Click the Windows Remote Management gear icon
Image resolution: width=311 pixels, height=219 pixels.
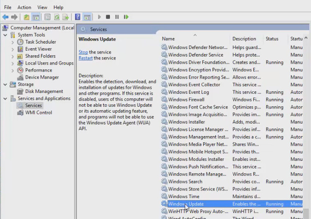[164, 174]
